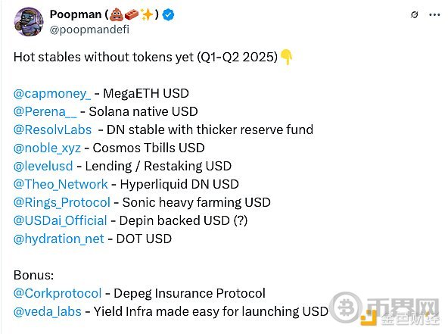Open the @USDai_Official mention
Screen dimensions: 448x334
click(x=61, y=220)
